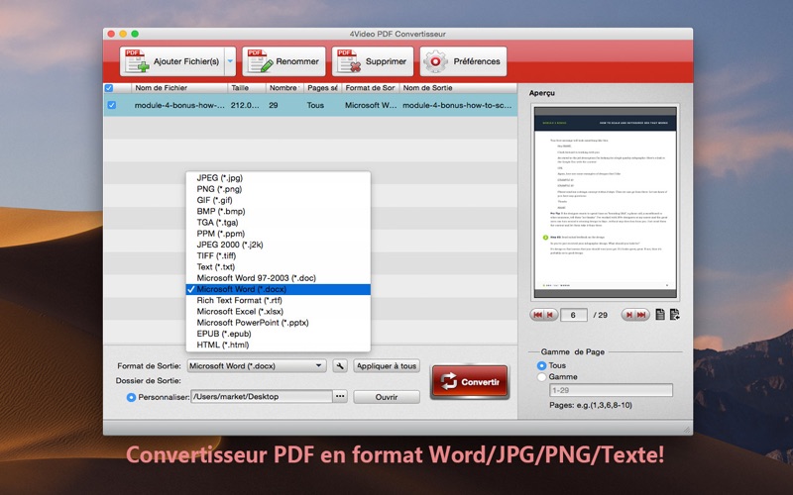Jump to first page in preview
The height and width of the screenshot is (495, 793).
point(537,315)
